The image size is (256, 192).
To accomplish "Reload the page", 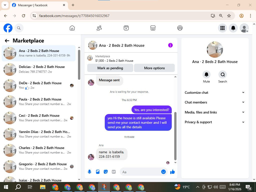I will pos(23,16).
